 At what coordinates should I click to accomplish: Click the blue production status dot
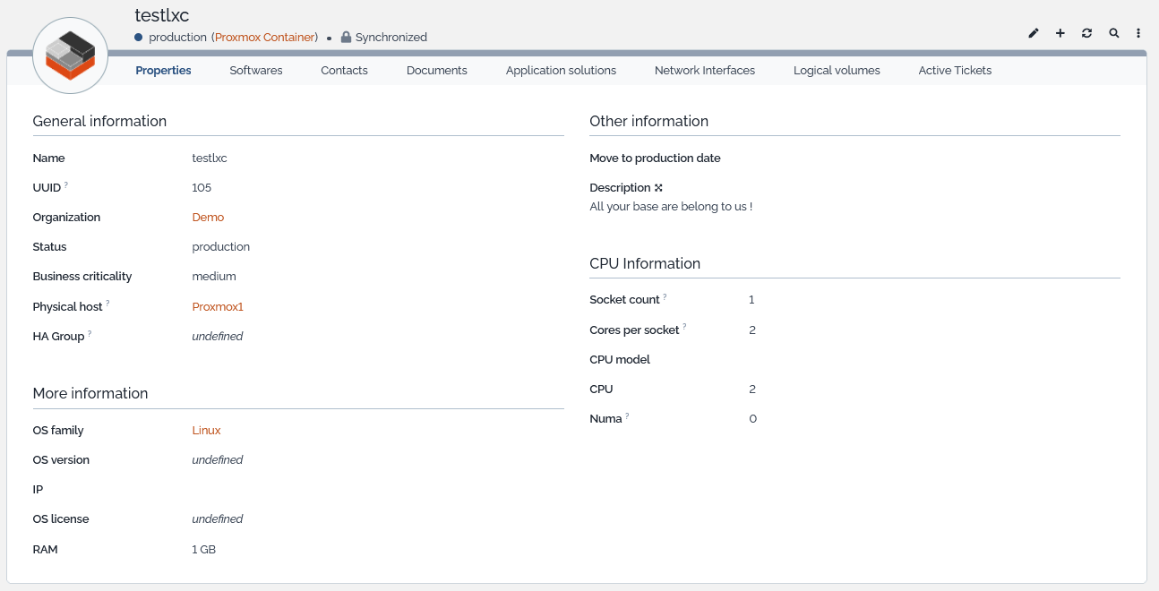pos(139,38)
